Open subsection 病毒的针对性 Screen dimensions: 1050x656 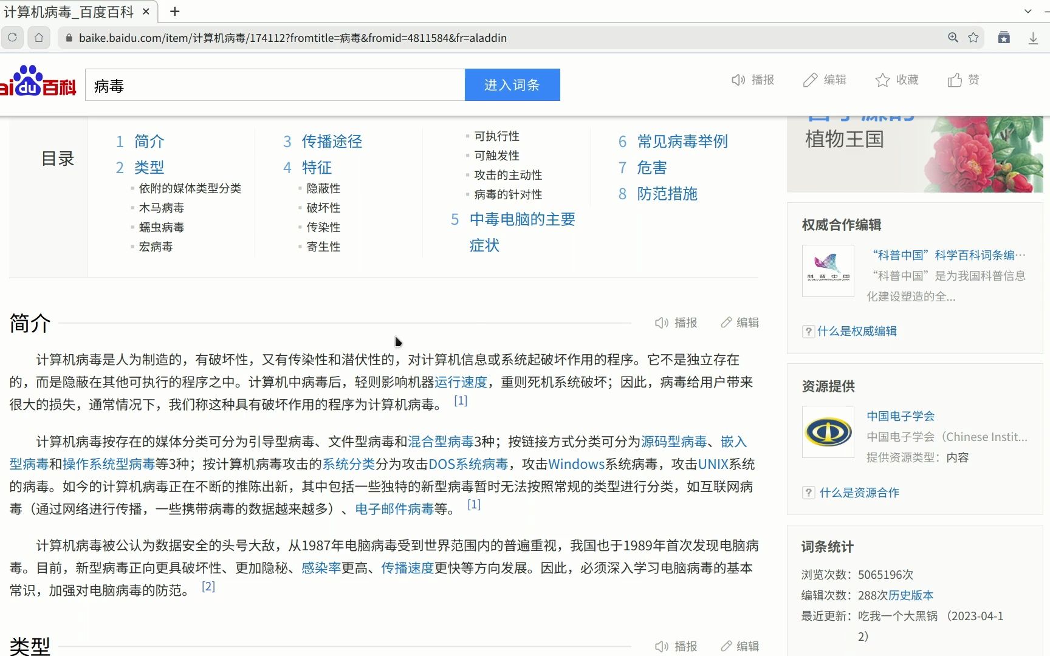(x=508, y=194)
